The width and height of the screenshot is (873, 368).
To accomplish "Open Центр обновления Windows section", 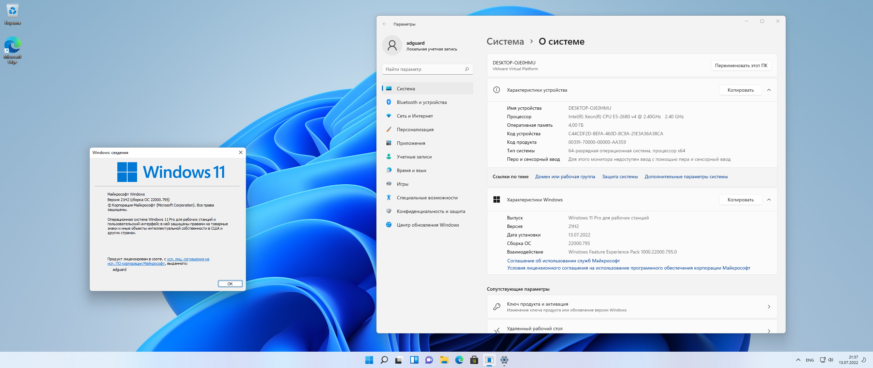I will [428, 225].
